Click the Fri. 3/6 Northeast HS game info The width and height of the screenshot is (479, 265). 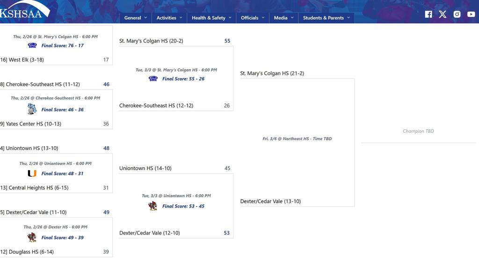(297, 139)
